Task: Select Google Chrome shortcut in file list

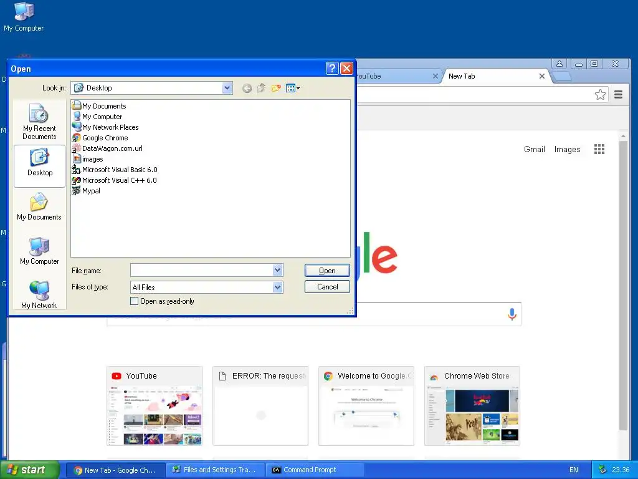Action: pos(100,138)
